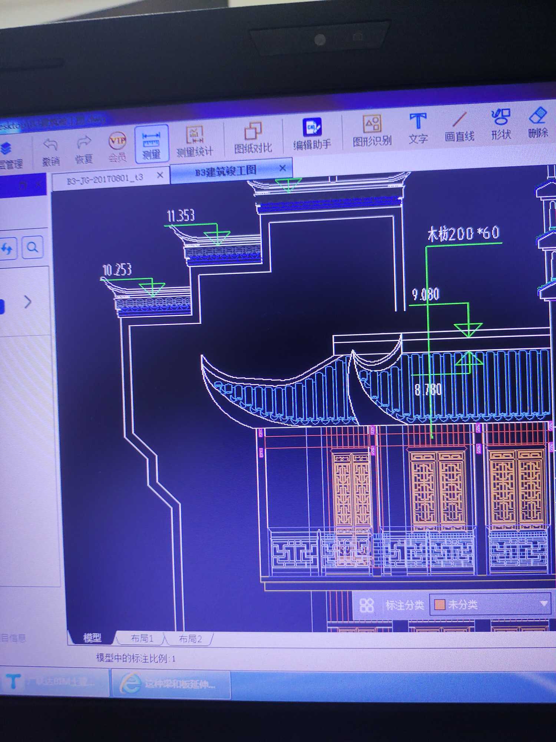Image resolution: width=556 pixels, height=742 pixels.
Task: Click the 模型中的标注比例:1 status text
Action: pyautogui.click(x=136, y=658)
